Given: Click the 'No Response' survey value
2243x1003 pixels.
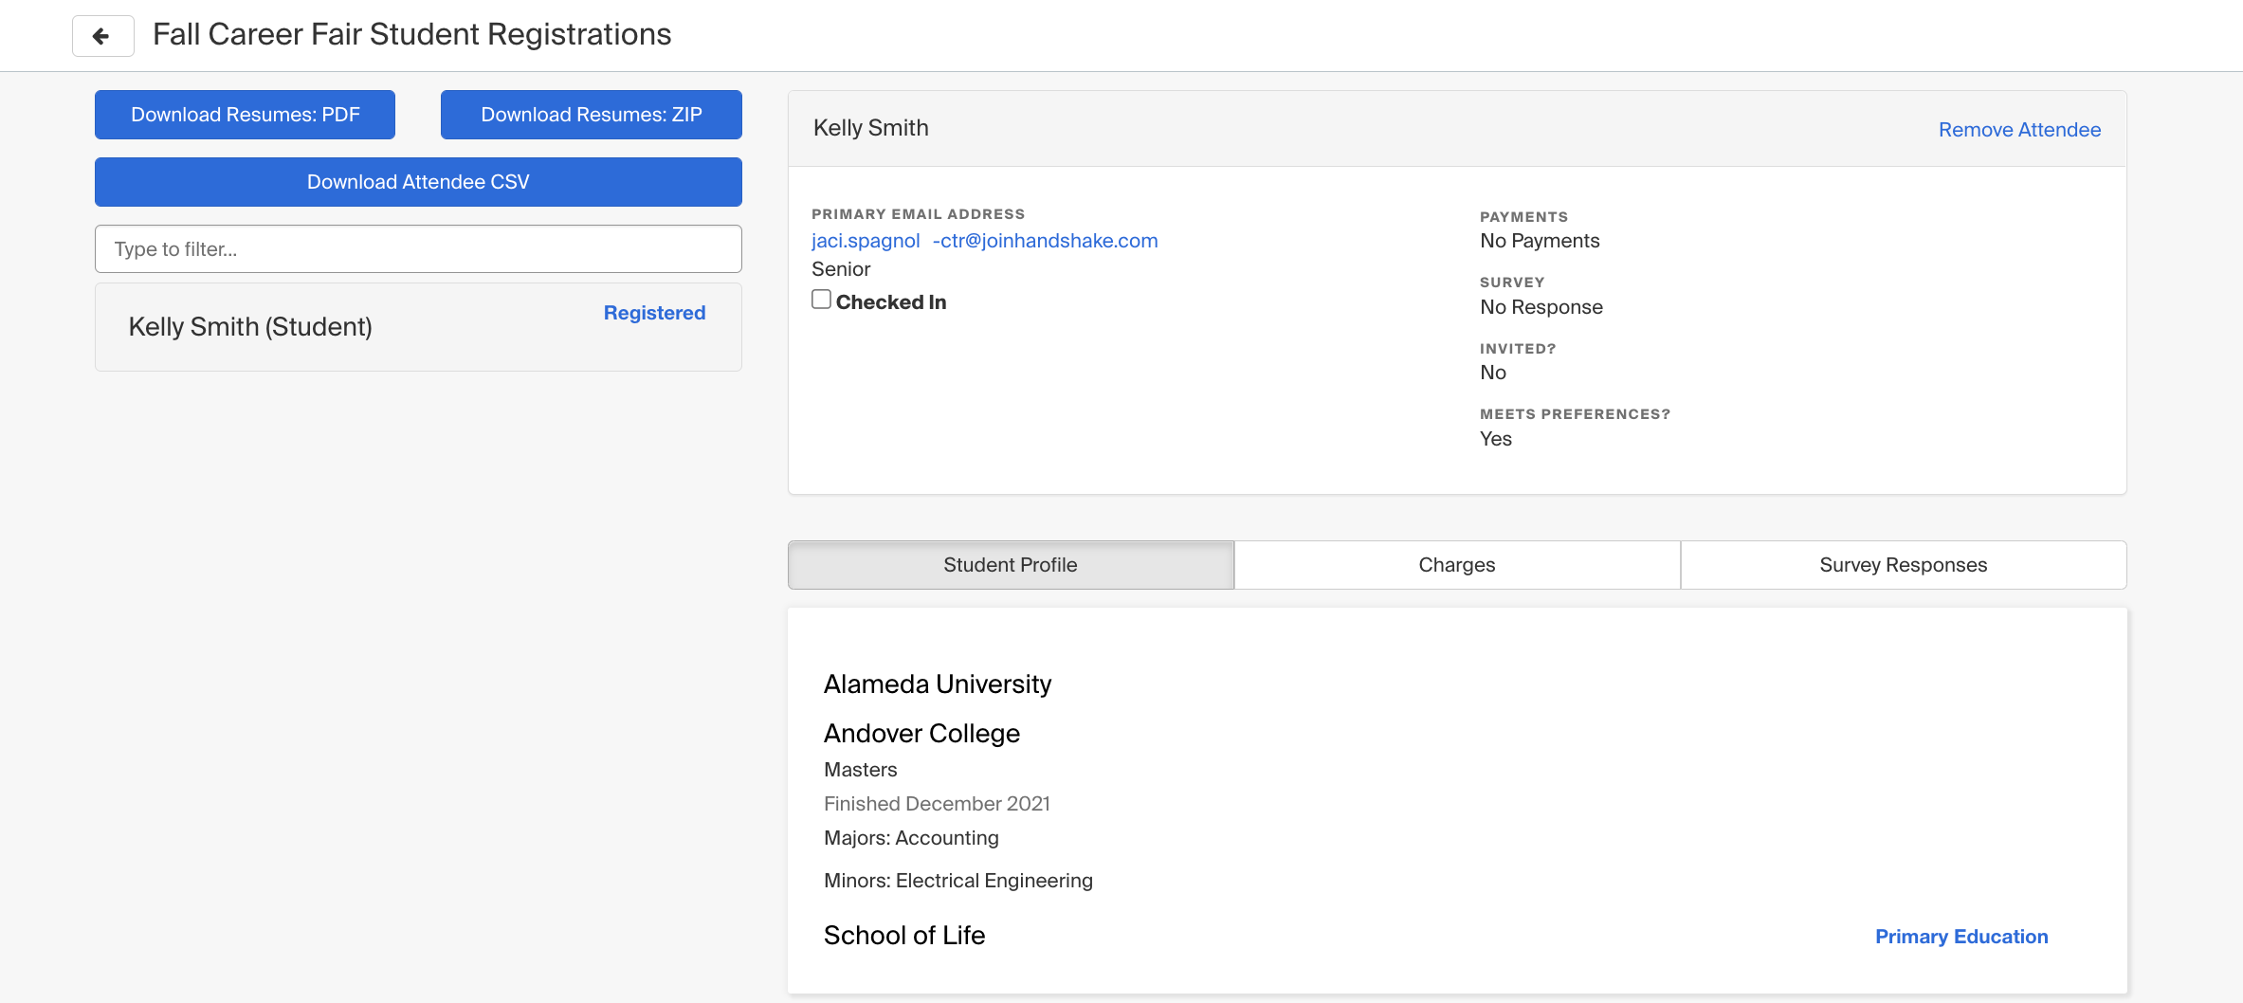Looking at the screenshot, I should (x=1541, y=307).
